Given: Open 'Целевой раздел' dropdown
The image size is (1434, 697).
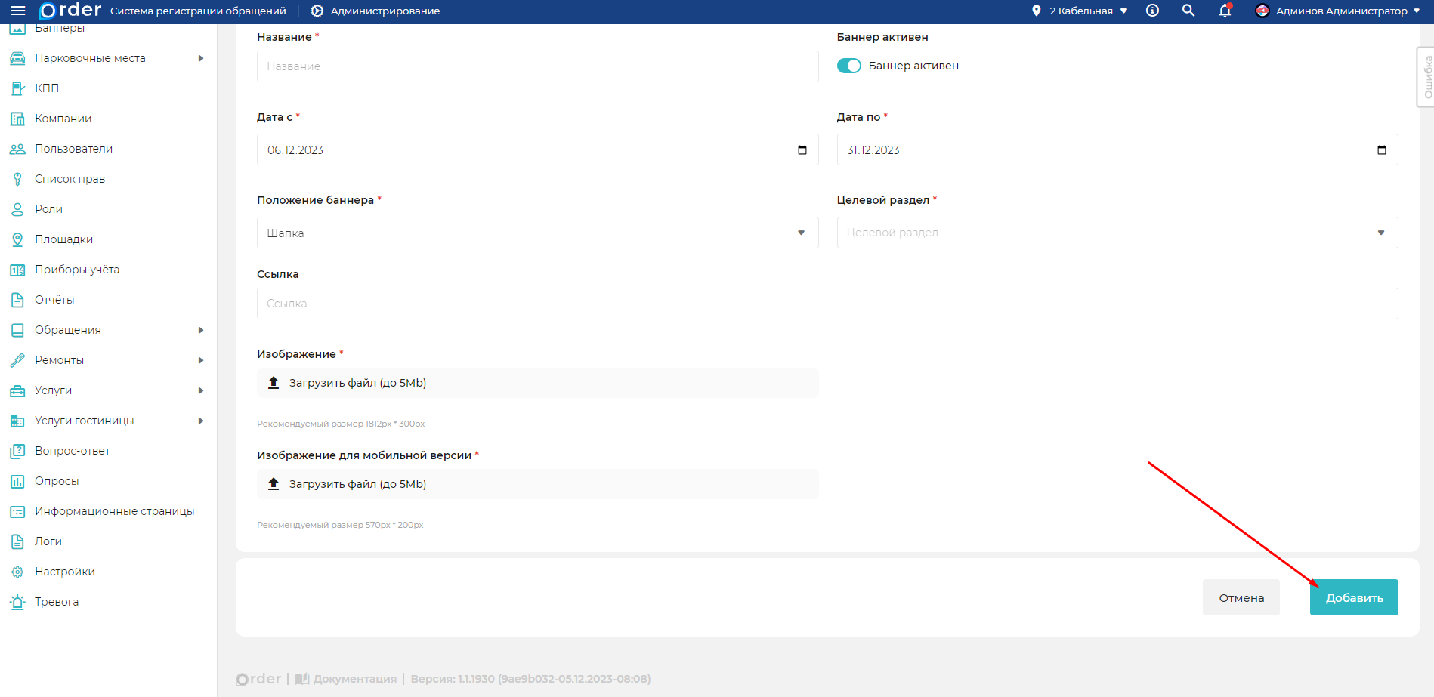Looking at the screenshot, I should (1117, 233).
